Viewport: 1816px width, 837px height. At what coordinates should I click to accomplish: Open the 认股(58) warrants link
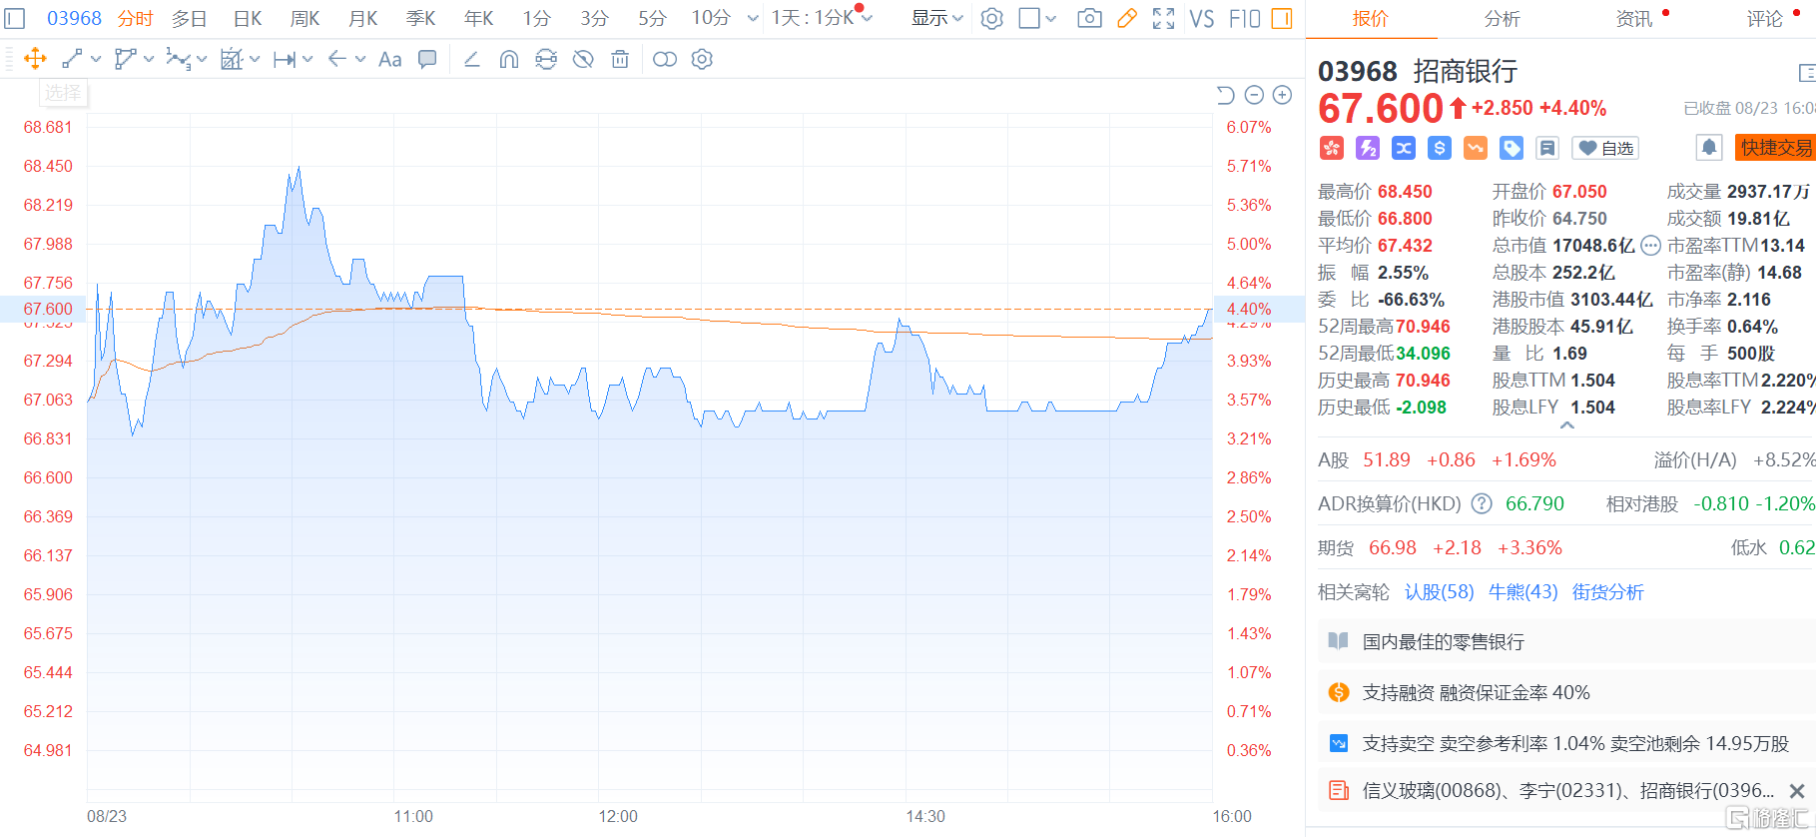pyautogui.click(x=1439, y=591)
